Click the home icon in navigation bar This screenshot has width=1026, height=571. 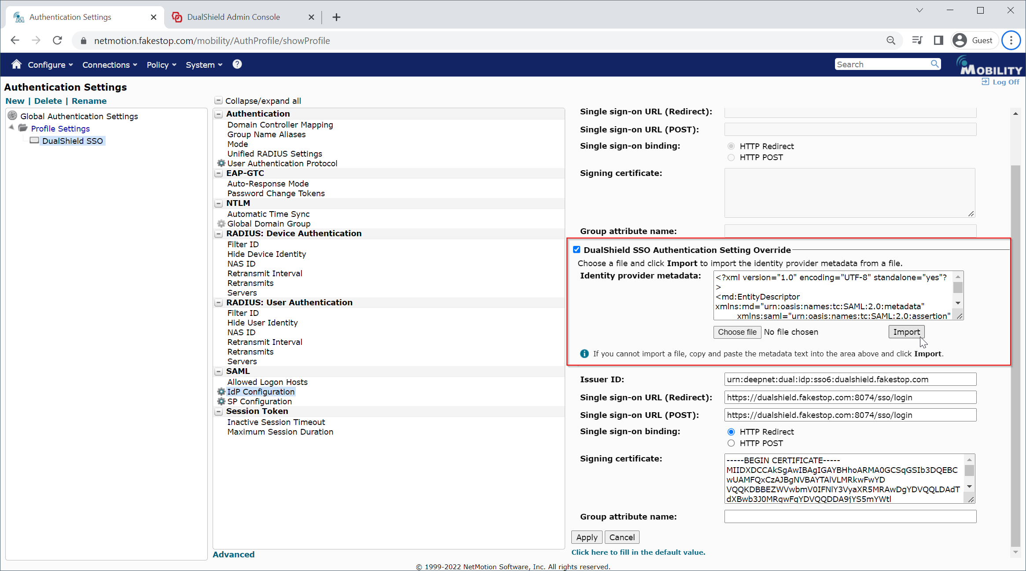coord(16,64)
